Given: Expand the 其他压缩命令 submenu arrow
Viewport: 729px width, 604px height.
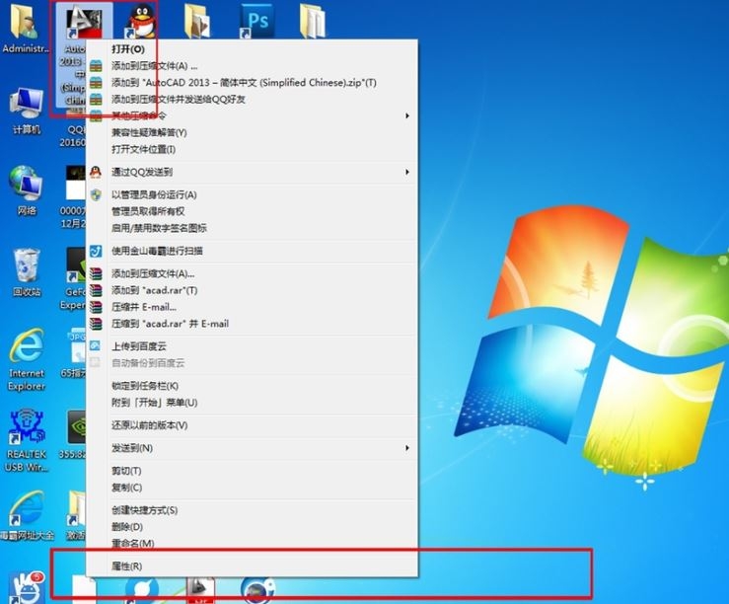Looking at the screenshot, I should [407, 115].
